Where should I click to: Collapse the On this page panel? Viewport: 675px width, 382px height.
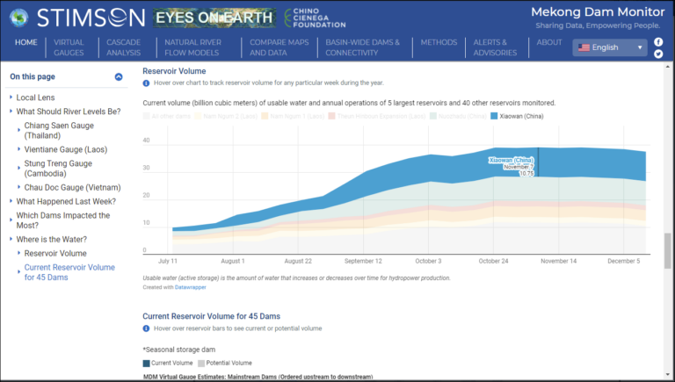(x=119, y=77)
